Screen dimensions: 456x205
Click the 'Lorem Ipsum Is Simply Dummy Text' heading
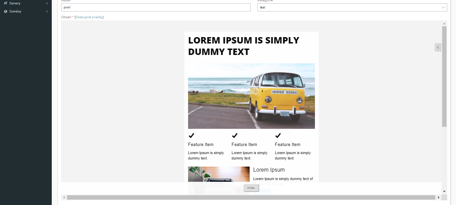[244, 46]
